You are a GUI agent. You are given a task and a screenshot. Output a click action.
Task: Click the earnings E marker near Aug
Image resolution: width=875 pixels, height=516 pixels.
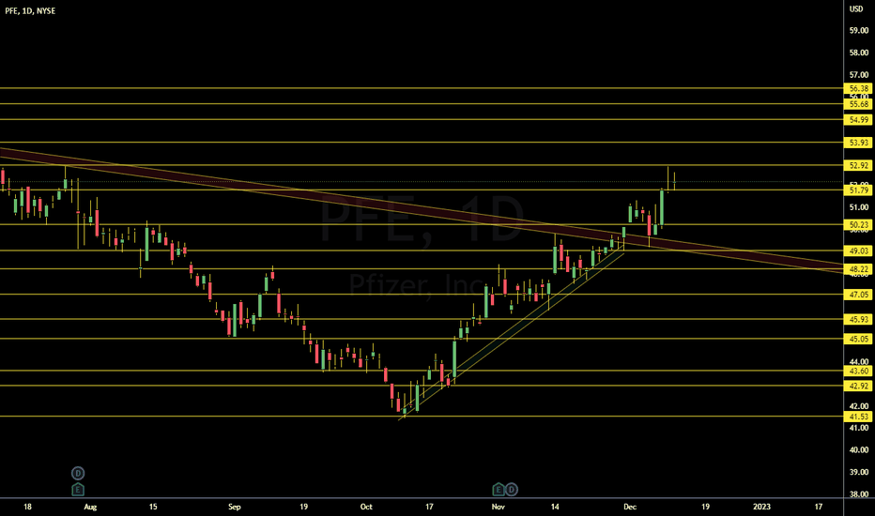pyautogui.click(x=78, y=490)
